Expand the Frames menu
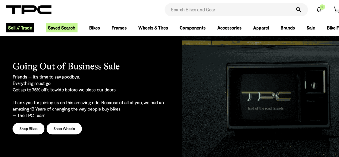Image resolution: width=339 pixels, height=157 pixels. click(x=119, y=28)
